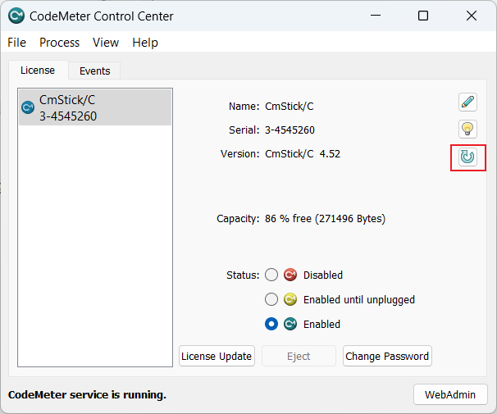497x414 pixels.
Task: Switch to the Events tab
Action: coord(94,71)
